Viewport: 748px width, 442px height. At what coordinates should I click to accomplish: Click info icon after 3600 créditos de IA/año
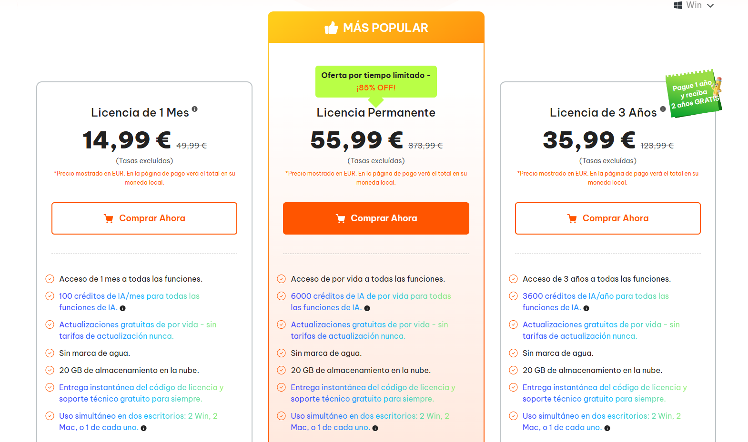(x=586, y=308)
